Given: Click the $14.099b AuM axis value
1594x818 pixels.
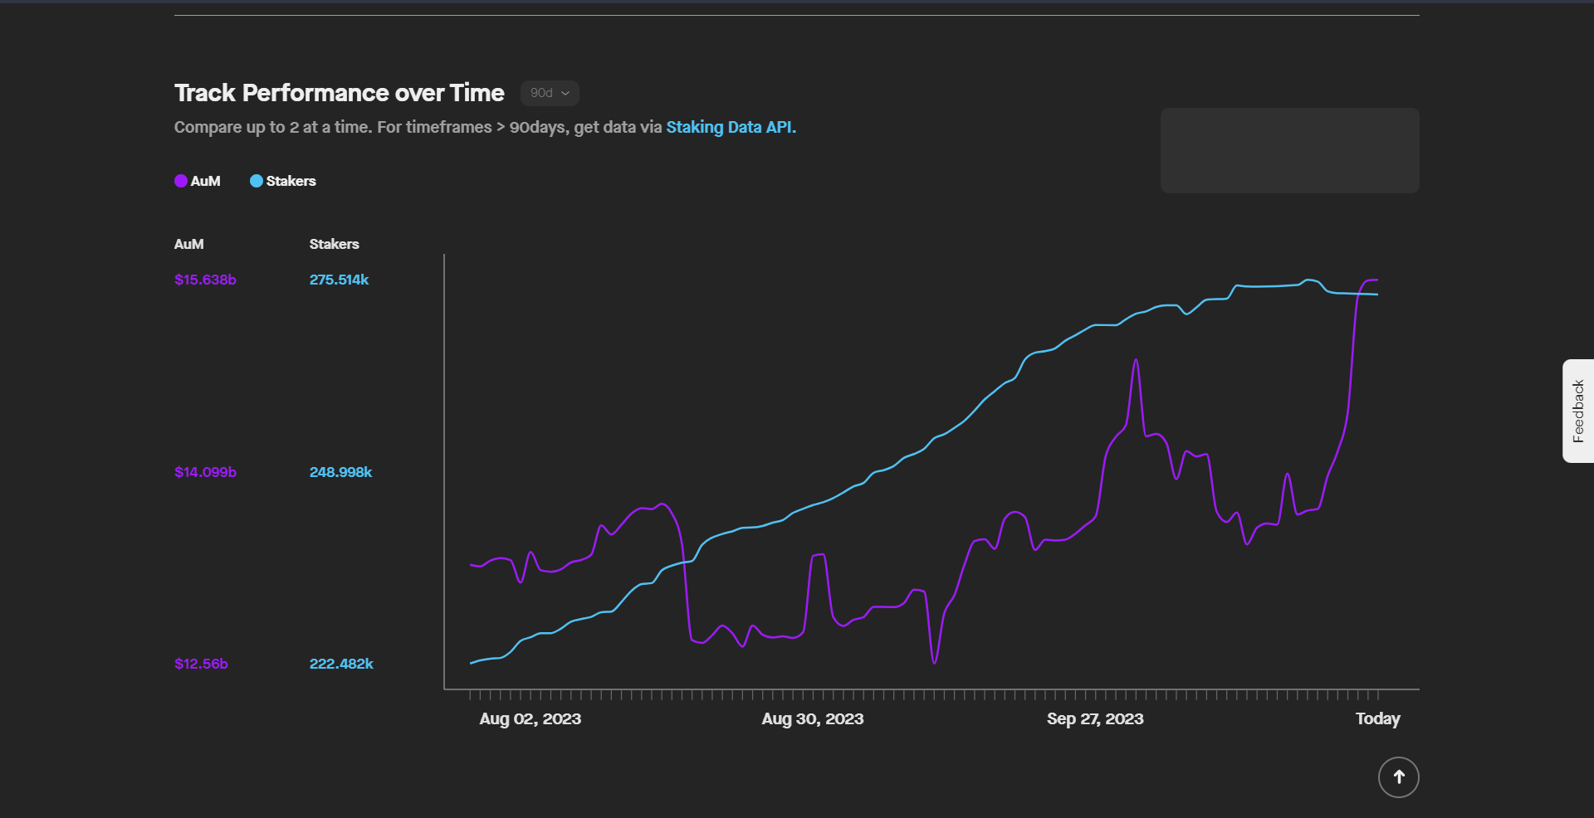Looking at the screenshot, I should (205, 472).
